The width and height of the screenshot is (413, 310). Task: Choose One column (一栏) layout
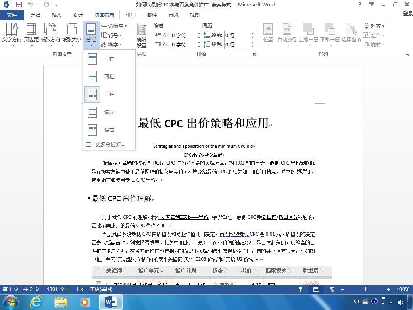[x=109, y=59]
